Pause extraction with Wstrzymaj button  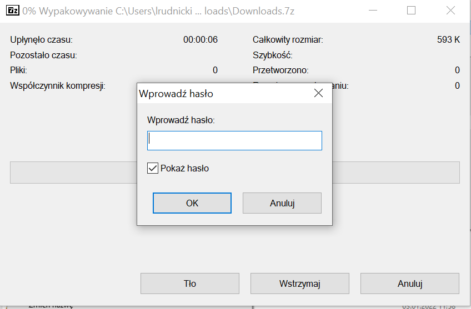300,283
